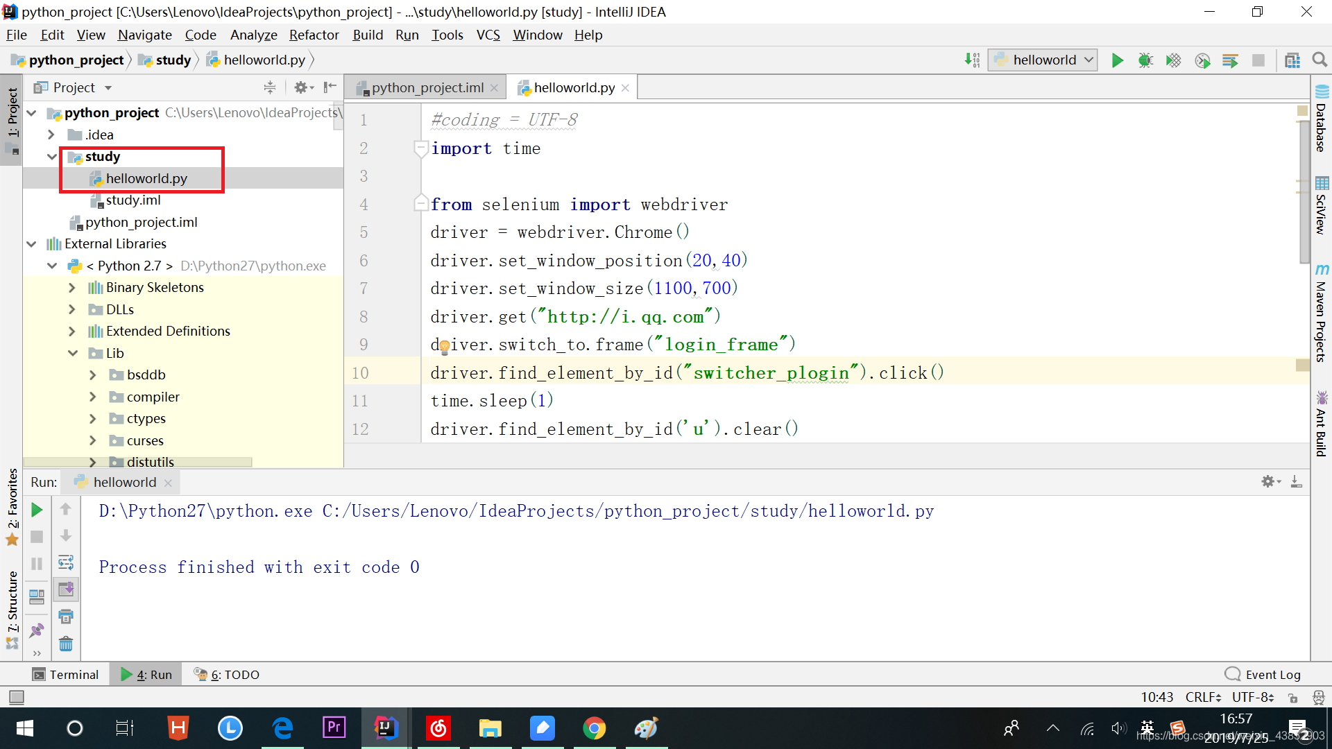Viewport: 1332px width, 749px height.
Task: Click the trash Clear All icon
Action: tap(66, 644)
